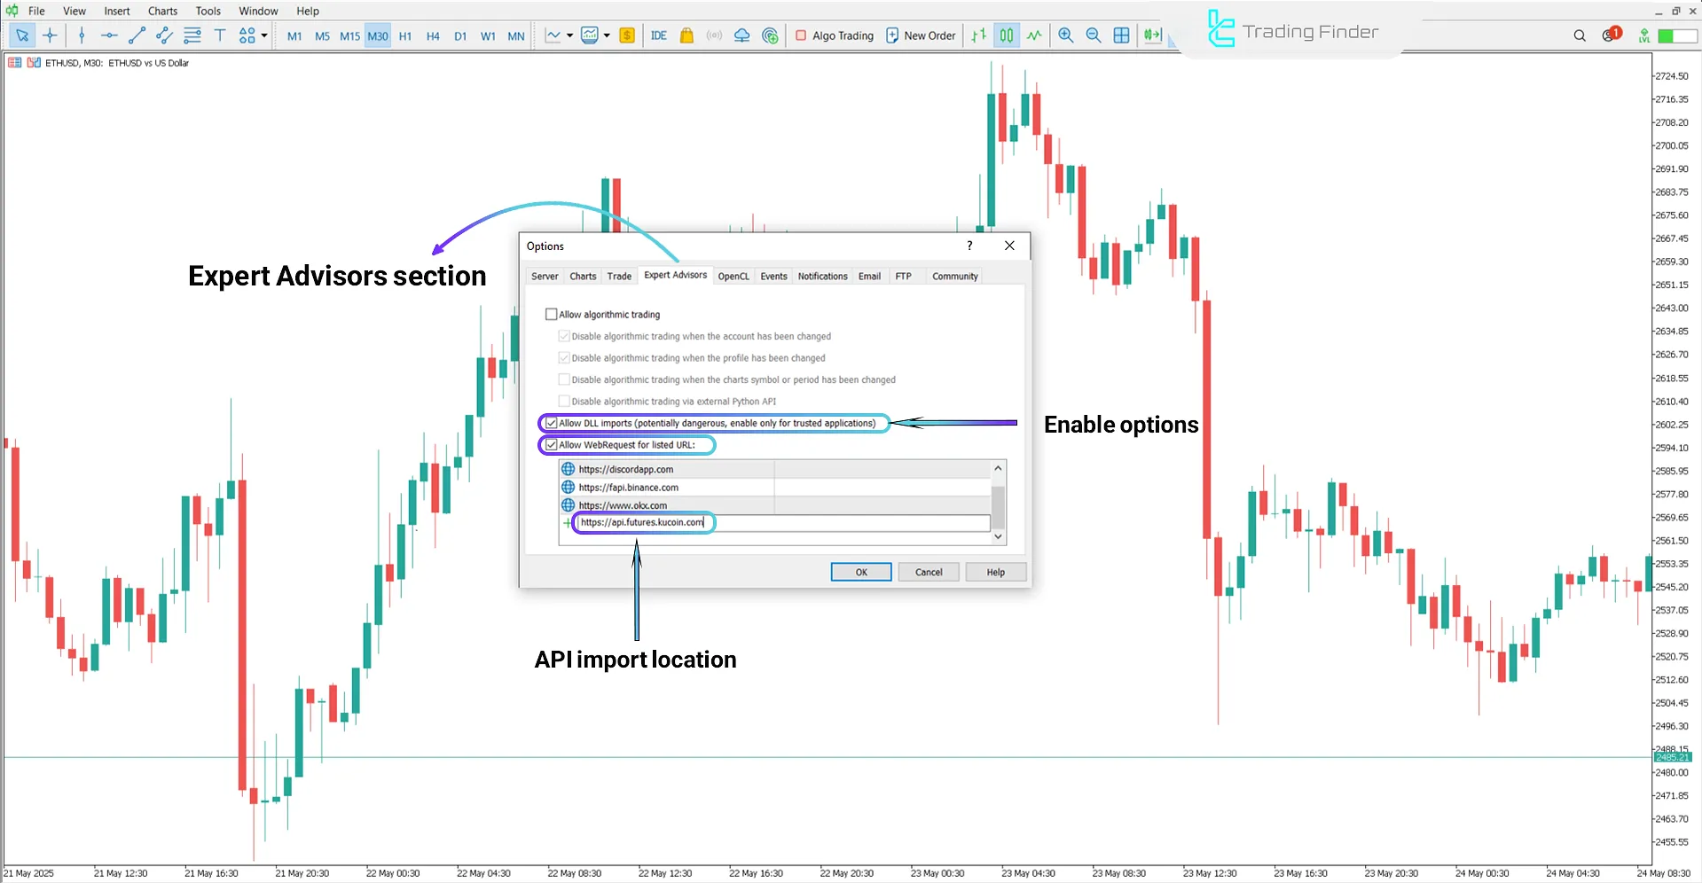Click the search magnifier icon

click(1579, 35)
